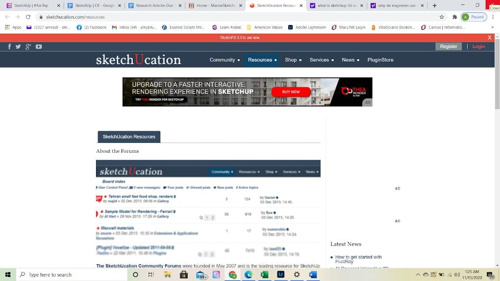The width and height of the screenshot is (500, 281).
Task: Expand the Community menu
Action: [x=225, y=60]
